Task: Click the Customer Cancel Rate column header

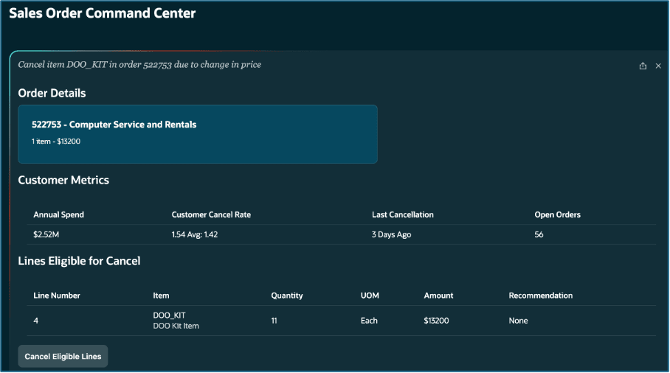Action: (211, 215)
